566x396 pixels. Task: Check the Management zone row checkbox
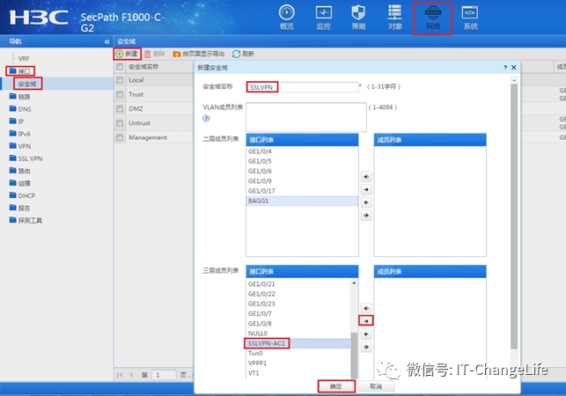point(120,137)
